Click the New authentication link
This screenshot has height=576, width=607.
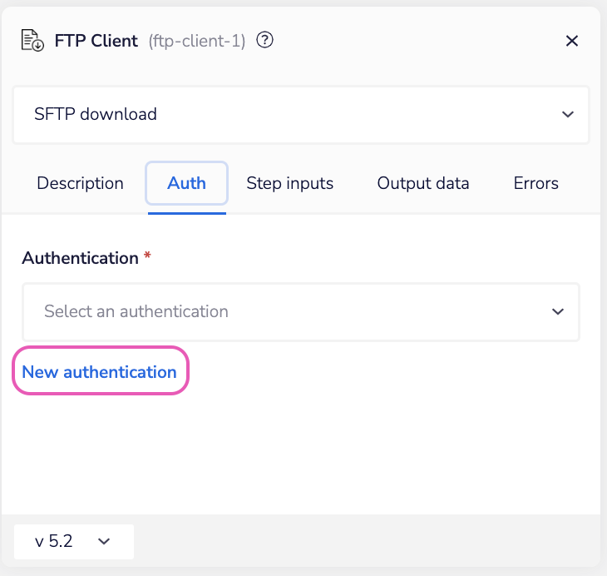click(x=100, y=372)
